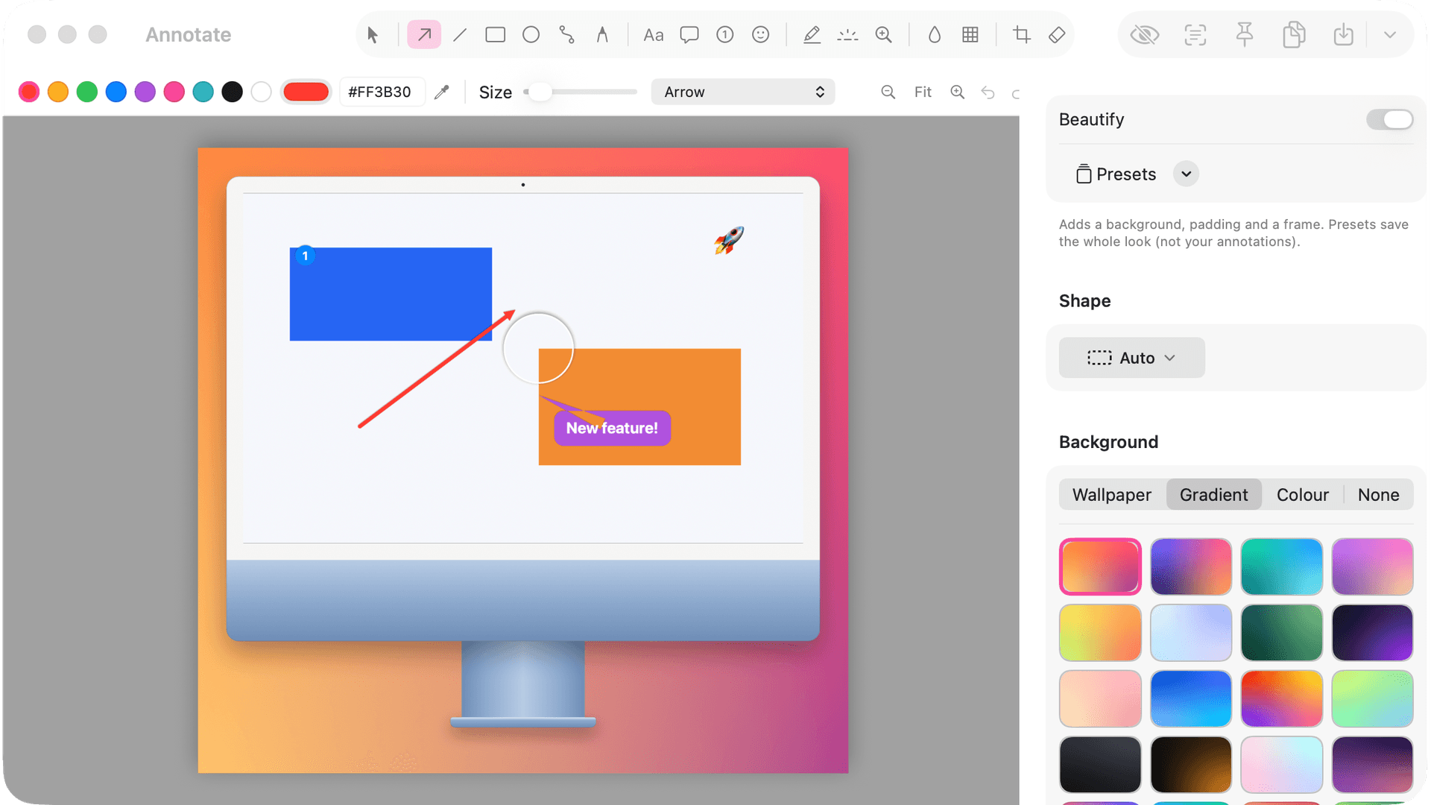Select the rainbow red-purple gradient thumbnail
The width and height of the screenshot is (1431, 805).
tap(1281, 698)
